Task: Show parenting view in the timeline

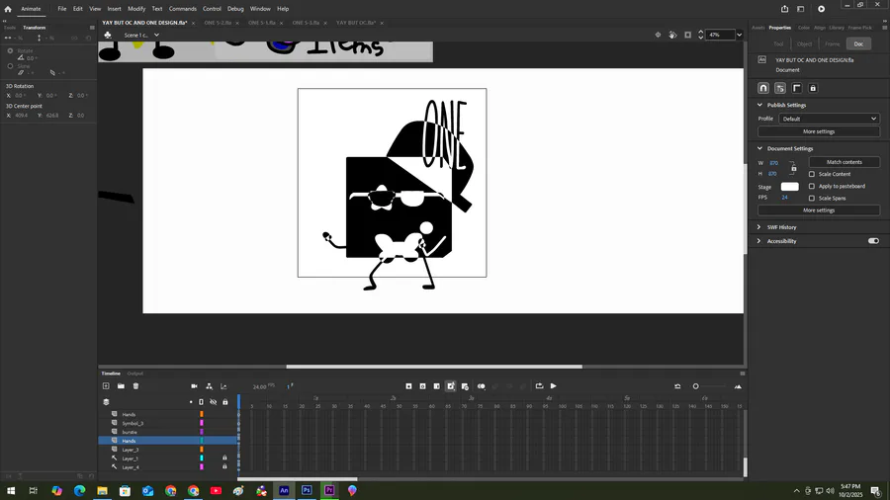Action: [x=209, y=386]
